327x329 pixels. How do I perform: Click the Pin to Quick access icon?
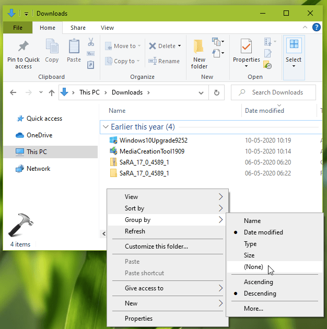[24, 46]
